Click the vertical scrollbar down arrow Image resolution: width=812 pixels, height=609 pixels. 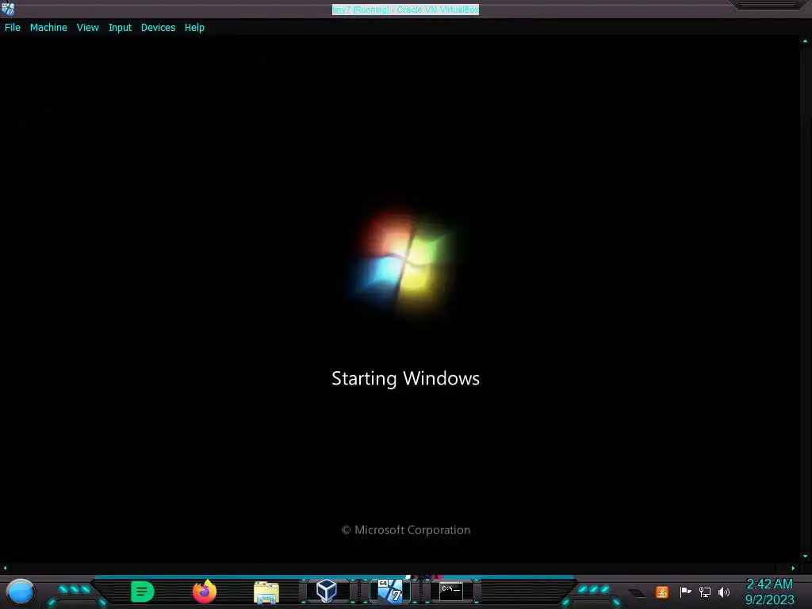click(806, 556)
